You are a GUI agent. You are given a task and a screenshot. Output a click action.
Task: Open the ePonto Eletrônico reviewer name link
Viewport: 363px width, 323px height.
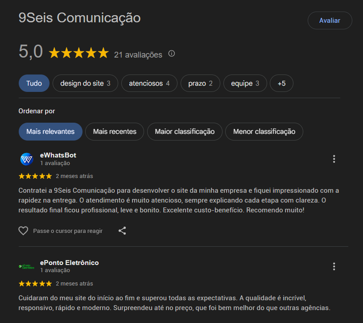(x=69, y=263)
